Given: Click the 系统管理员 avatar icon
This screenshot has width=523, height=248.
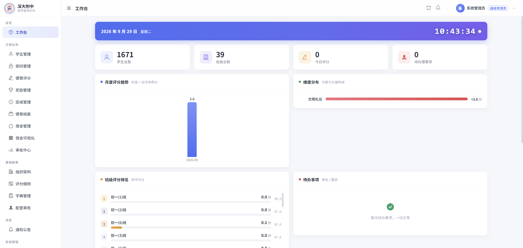Looking at the screenshot, I should 460,8.
